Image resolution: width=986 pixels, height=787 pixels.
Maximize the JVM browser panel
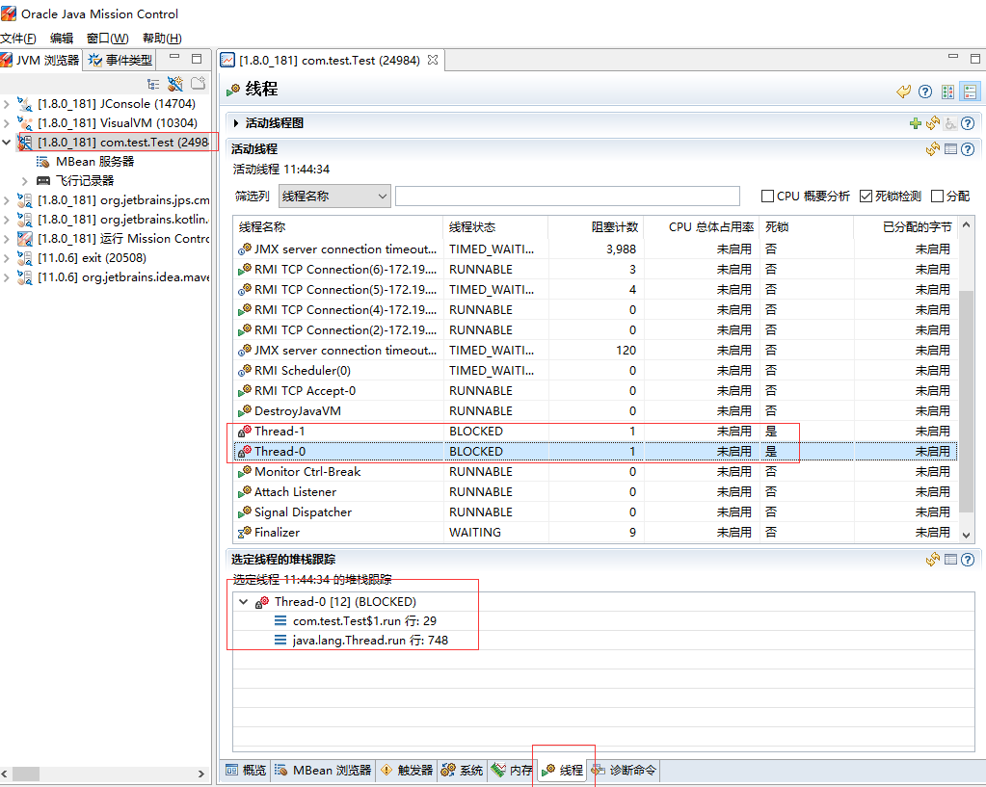pos(197,59)
